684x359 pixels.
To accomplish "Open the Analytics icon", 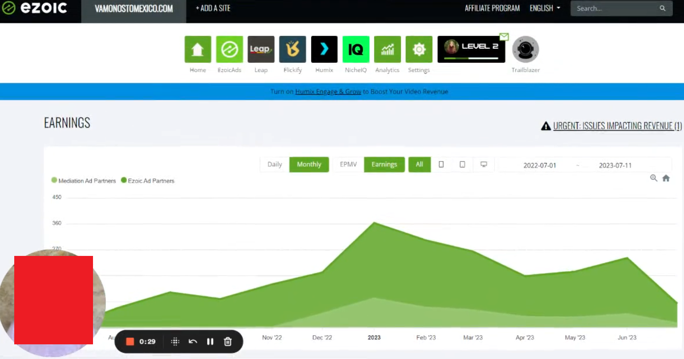I will point(387,49).
